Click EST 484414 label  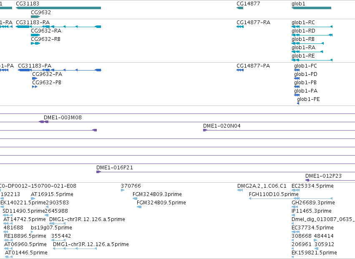click(324, 236)
